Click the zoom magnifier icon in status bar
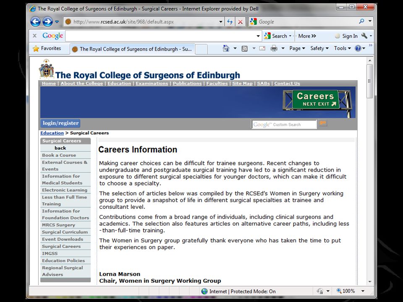Image resolution: width=403 pixels, height=302 pixels. coord(339,291)
